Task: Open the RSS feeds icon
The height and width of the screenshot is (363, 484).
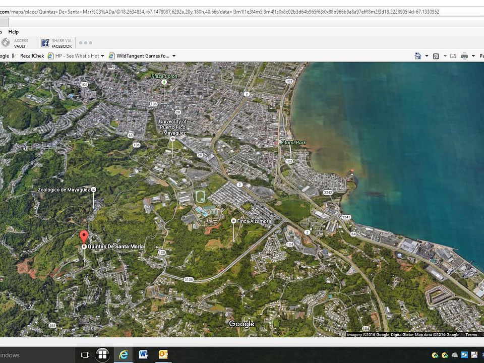Action: [x=436, y=56]
